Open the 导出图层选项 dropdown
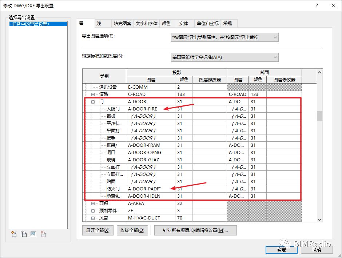342x258 pixels. pos(224,37)
